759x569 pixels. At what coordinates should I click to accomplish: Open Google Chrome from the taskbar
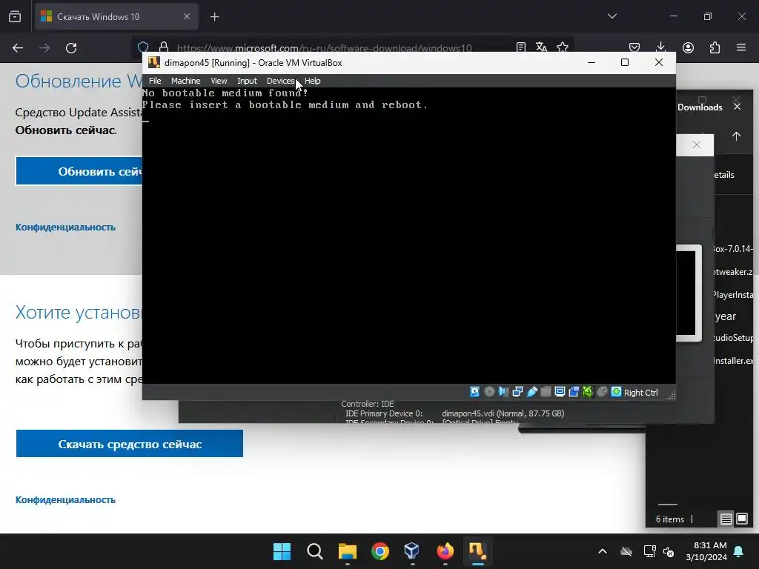pos(380,551)
